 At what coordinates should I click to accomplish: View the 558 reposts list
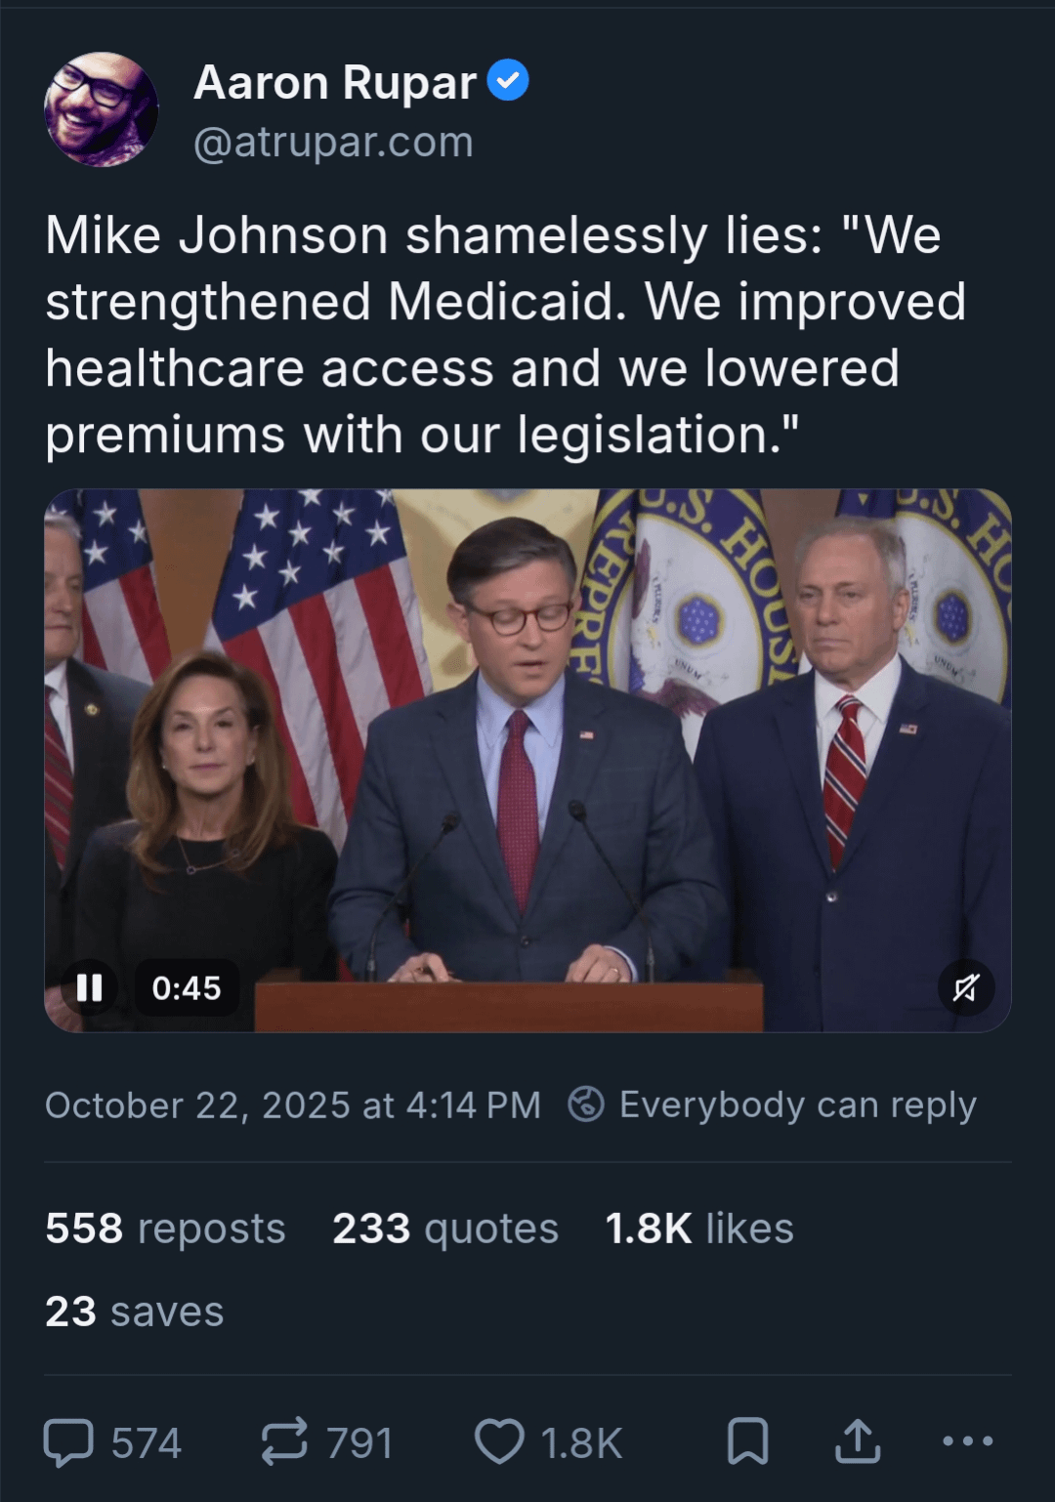point(165,1229)
